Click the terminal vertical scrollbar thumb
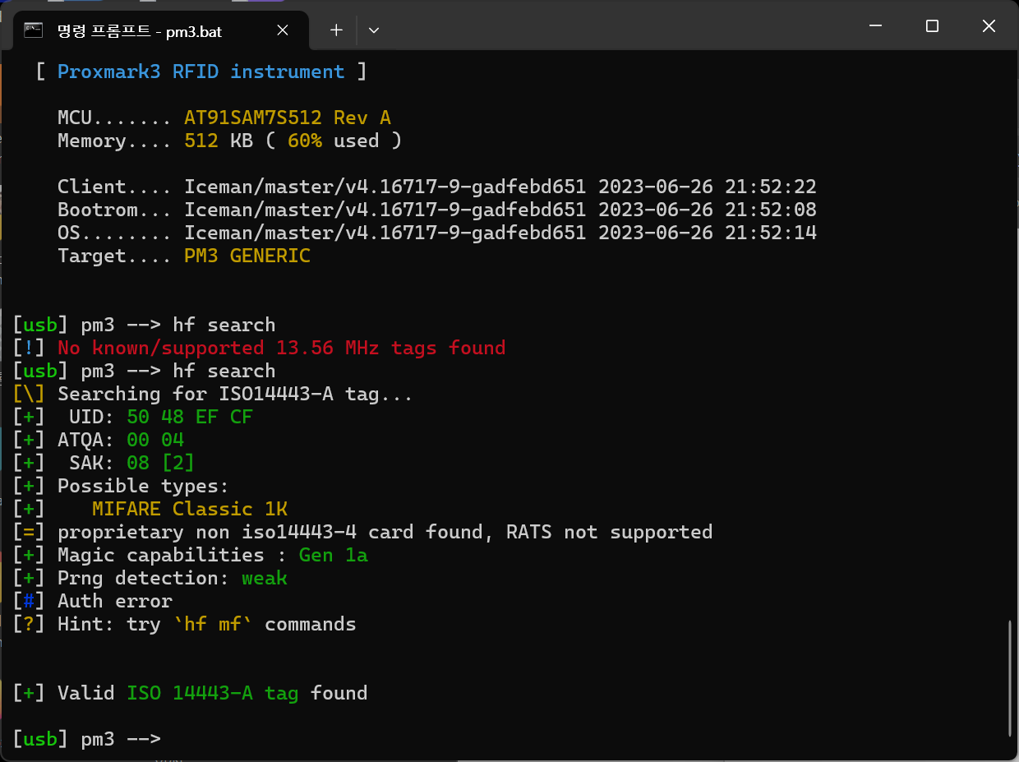This screenshot has height=762, width=1019. pos(1011,678)
